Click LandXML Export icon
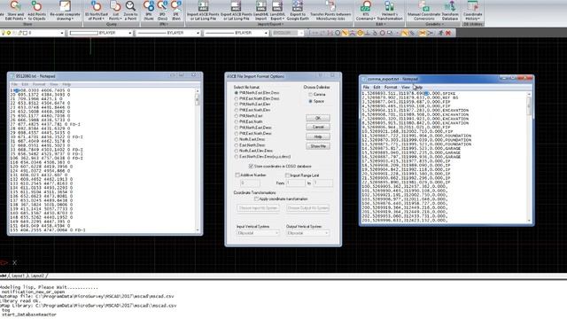567x319 pixels. point(277,11)
